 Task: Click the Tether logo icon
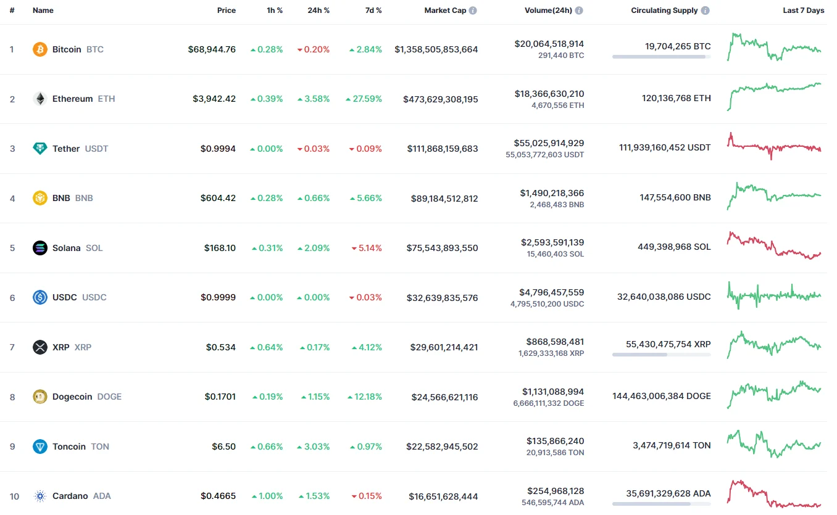click(x=40, y=149)
